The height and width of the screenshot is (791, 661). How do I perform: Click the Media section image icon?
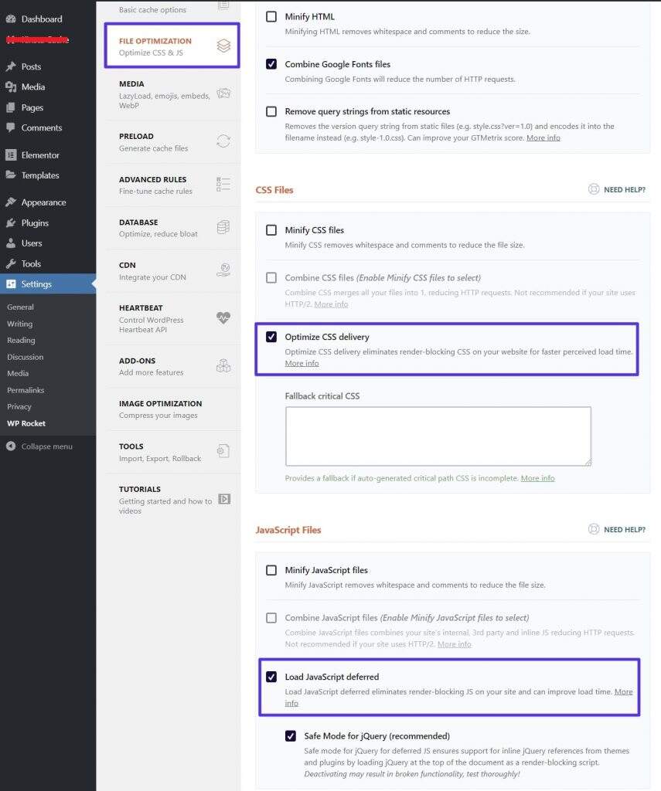coord(223,93)
